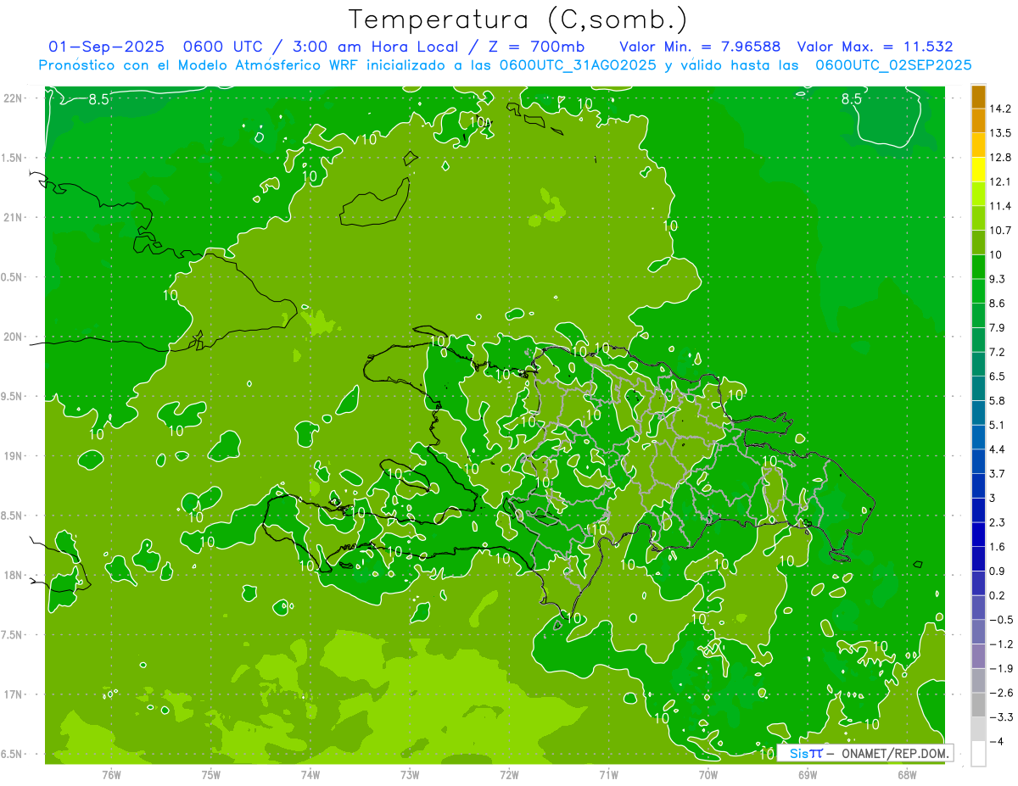Click the '19N' latitude axis label
The height and width of the screenshot is (786, 1018).
click(x=12, y=456)
